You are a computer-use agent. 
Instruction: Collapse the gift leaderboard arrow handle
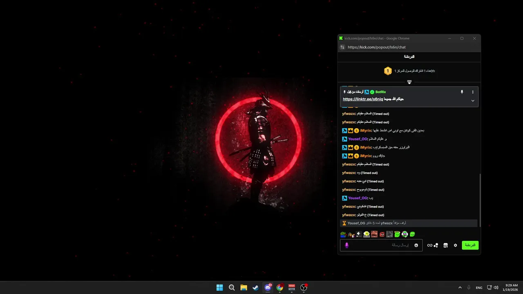(409, 82)
